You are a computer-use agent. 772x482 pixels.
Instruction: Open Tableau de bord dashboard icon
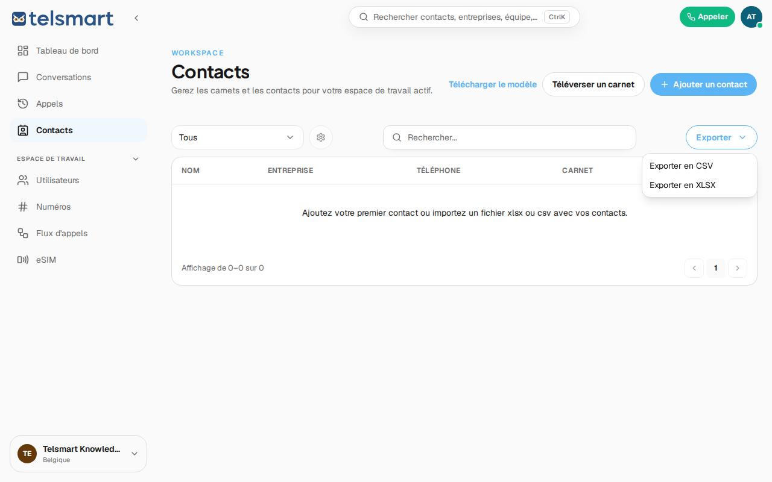[x=23, y=51]
